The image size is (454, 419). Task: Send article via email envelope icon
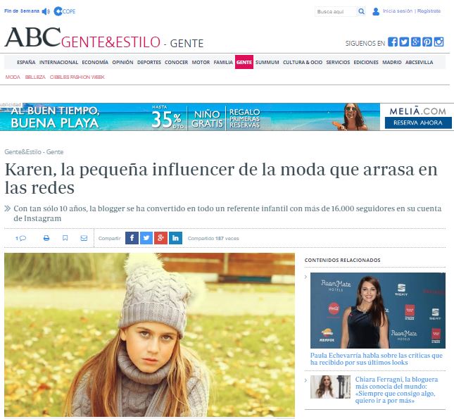click(84, 238)
